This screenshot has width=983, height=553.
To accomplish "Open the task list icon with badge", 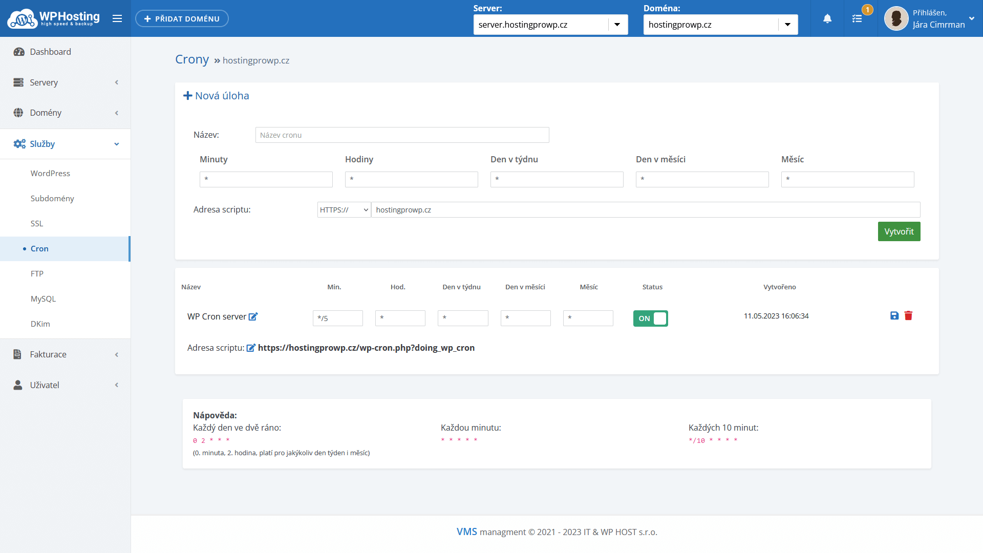I will [x=858, y=19].
